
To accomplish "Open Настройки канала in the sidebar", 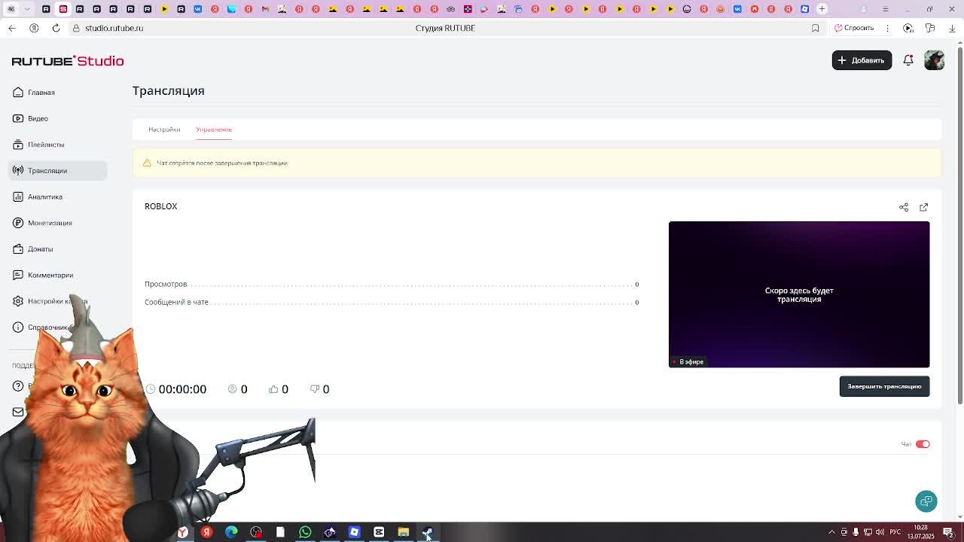I will 57,301.
